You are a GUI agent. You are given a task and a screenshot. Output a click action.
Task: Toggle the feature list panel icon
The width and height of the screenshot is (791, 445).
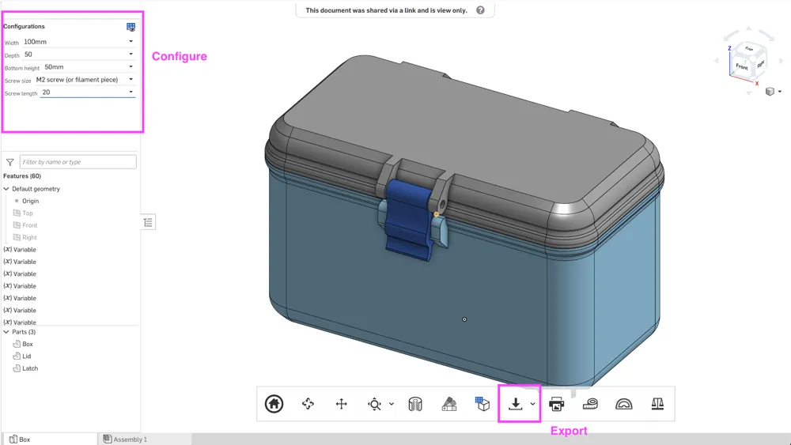point(148,222)
